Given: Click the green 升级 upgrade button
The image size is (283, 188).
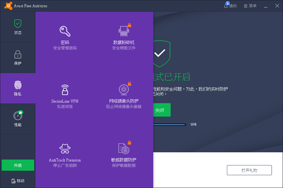Looking at the screenshot, I should (x=18, y=165).
